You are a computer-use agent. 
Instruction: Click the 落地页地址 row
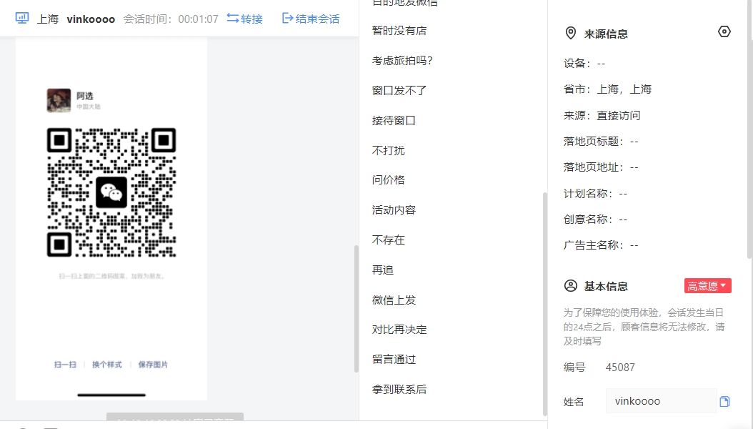click(601, 167)
